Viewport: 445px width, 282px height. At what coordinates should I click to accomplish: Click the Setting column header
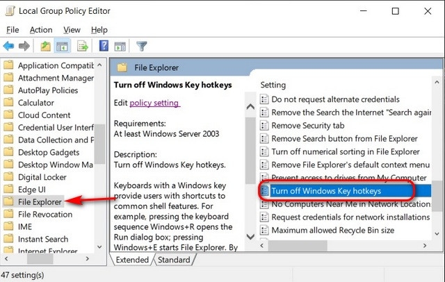point(273,85)
